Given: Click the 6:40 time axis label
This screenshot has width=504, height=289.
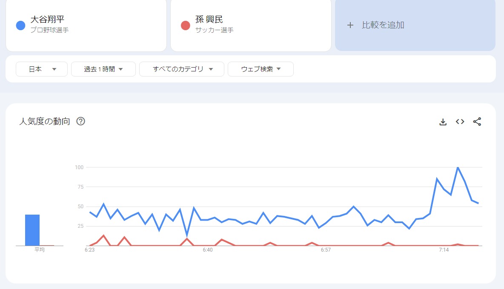Looking at the screenshot, I should [208, 250].
